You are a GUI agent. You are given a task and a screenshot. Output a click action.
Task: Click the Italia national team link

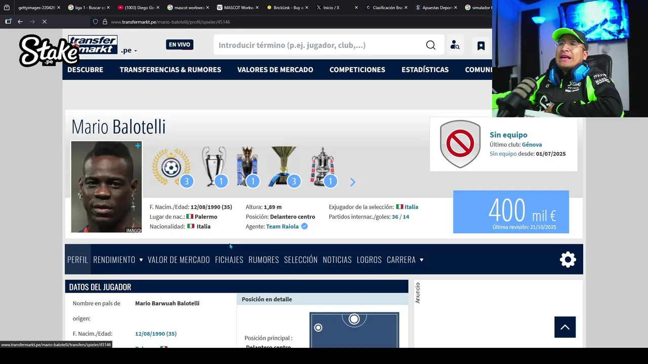coord(411,207)
